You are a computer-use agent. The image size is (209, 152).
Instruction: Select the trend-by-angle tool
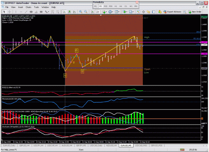(36, 12)
